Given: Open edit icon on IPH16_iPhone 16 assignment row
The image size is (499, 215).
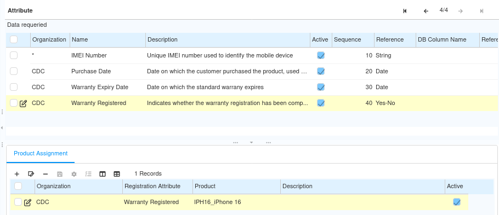Looking at the screenshot, I should pyautogui.click(x=27, y=202).
